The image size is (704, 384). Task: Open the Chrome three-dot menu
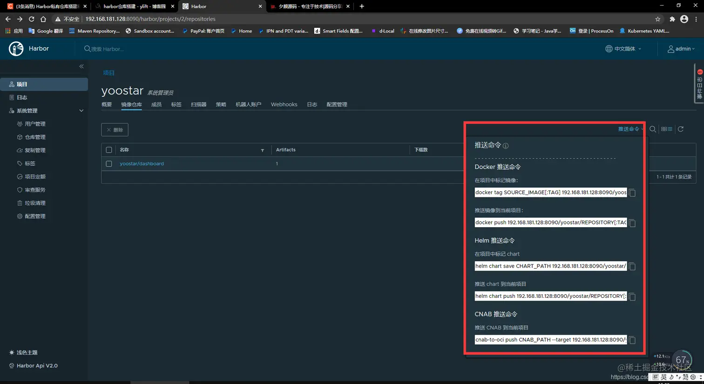coord(696,19)
